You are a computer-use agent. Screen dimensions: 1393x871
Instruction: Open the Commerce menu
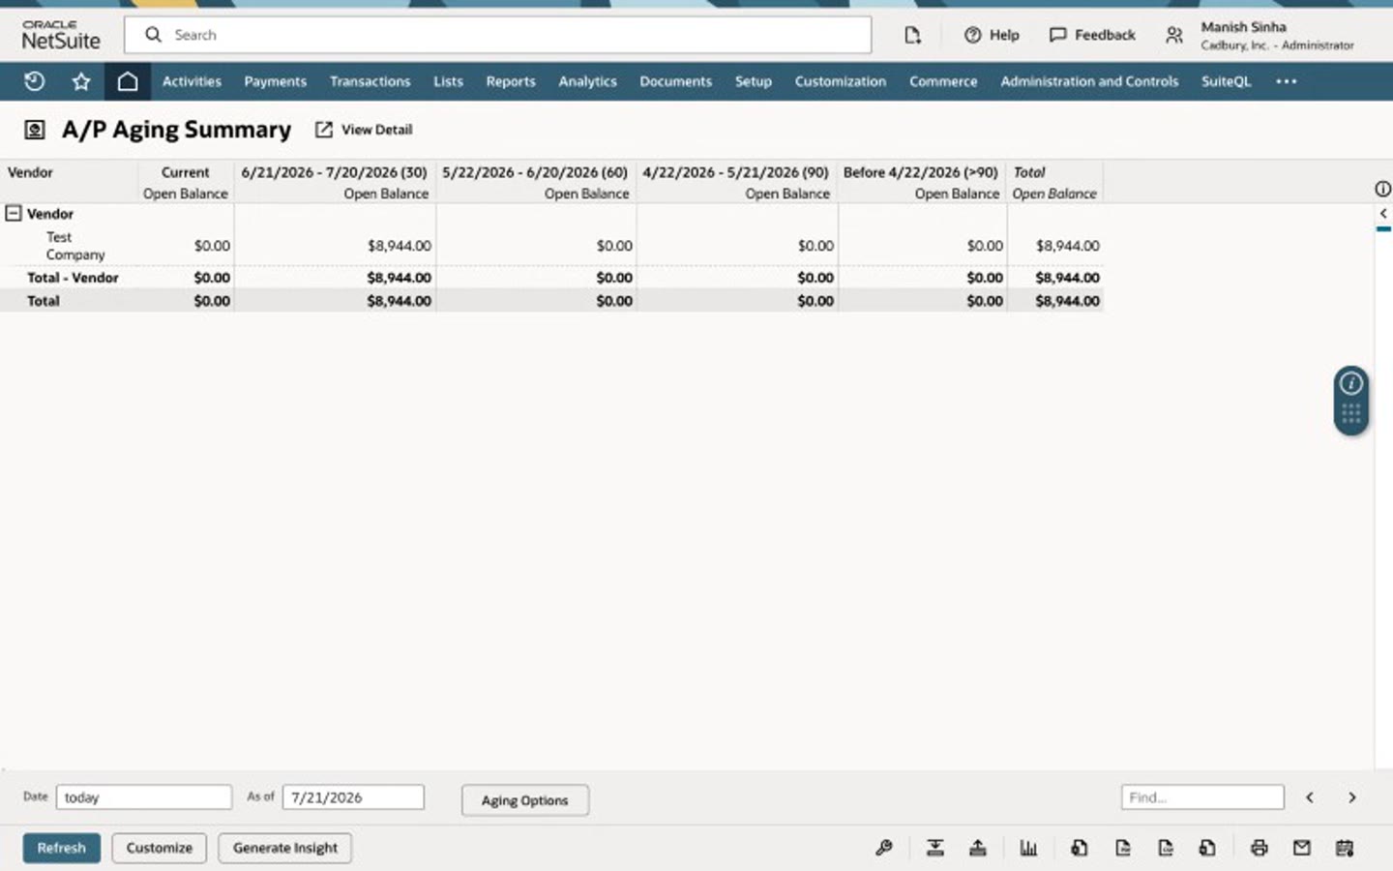coord(943,81)
